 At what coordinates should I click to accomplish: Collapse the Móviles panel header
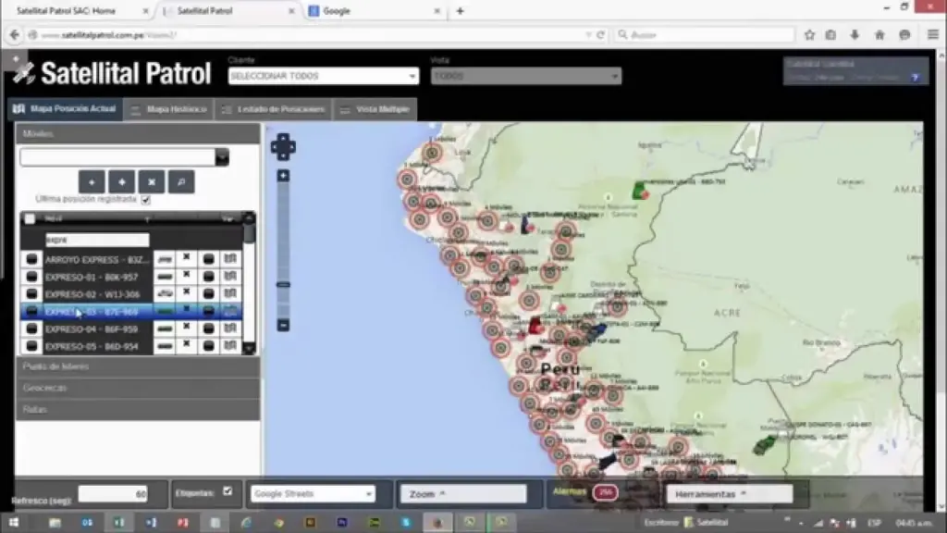138,133
